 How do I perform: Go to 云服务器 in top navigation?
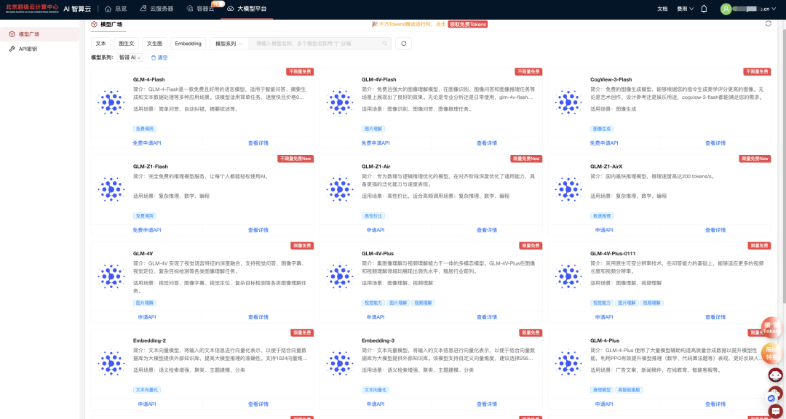(156, 9)
